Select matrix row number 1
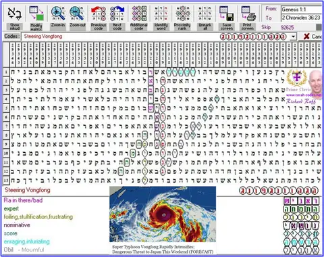Viewport: 324px width, 257px height. pos(6,72)
